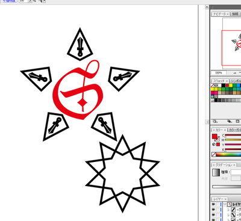Open the gradient 種類 type dropdown

236,172
